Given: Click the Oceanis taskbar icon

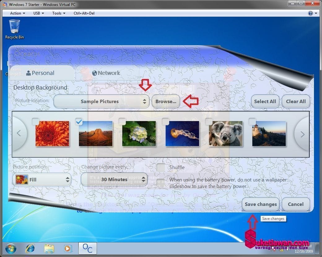Looking at the screenshot, I should tap(87, 248).
